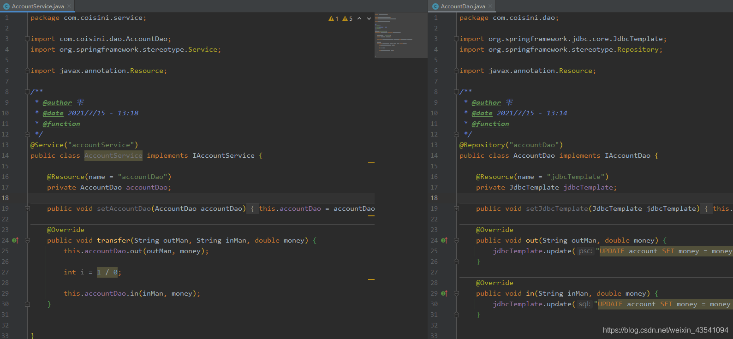Click the warning stripe mark near line 27
The image size is (733, 339).
coord(371,280)
